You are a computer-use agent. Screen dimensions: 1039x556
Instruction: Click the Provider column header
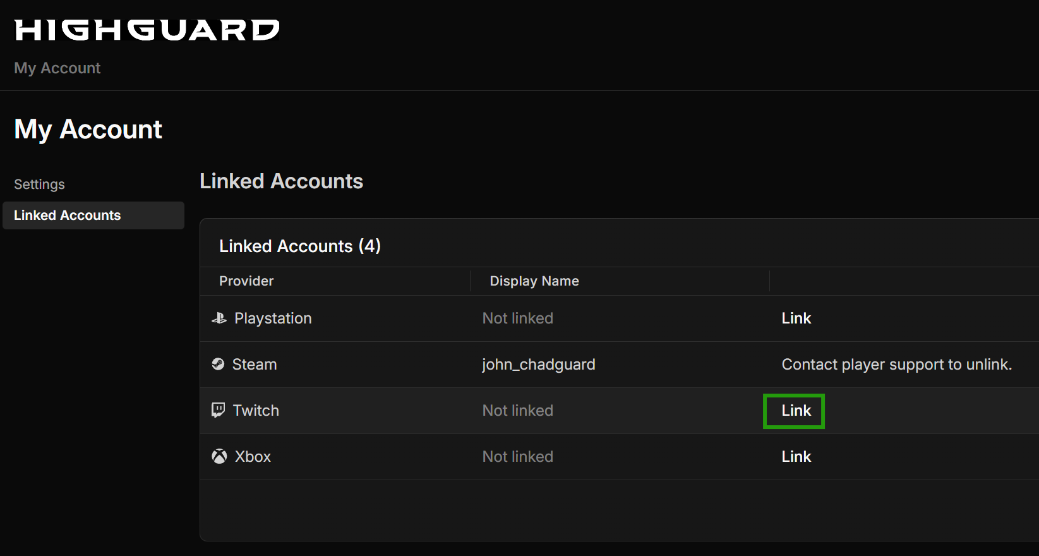[246, 281]
